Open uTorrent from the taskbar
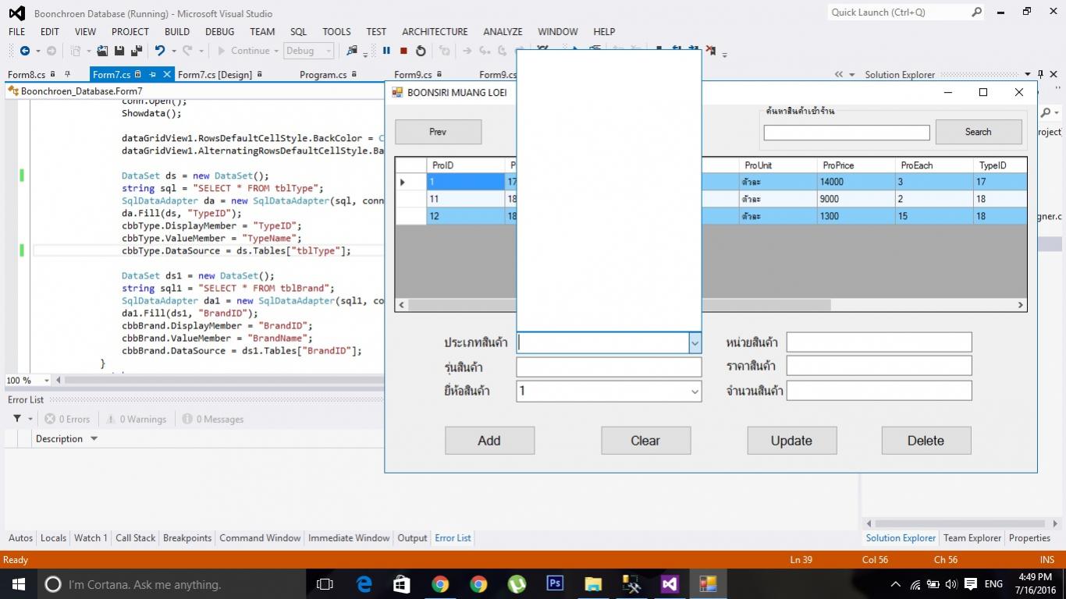Screen dimensions: 1066x599 click(x=517, y=583)
